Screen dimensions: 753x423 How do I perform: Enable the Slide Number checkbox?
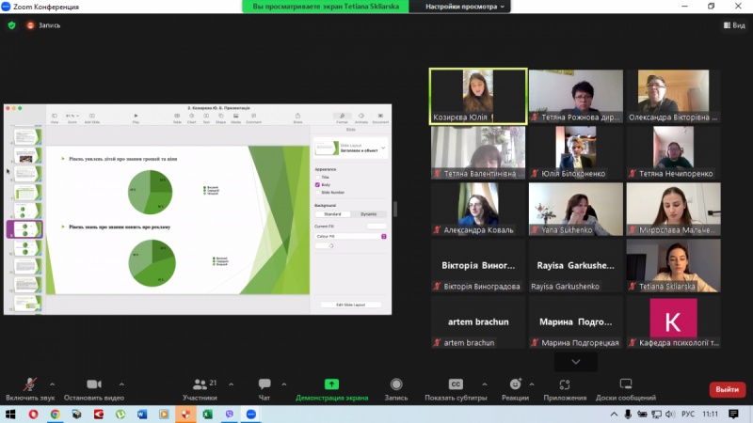318,193
